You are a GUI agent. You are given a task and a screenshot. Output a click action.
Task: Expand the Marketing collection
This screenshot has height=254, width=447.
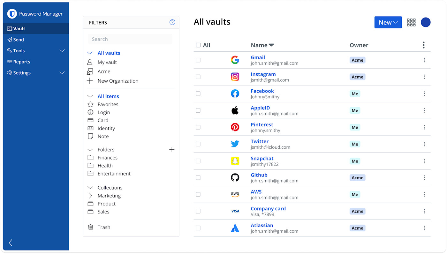pyautogui.click(x=90, y=195)
